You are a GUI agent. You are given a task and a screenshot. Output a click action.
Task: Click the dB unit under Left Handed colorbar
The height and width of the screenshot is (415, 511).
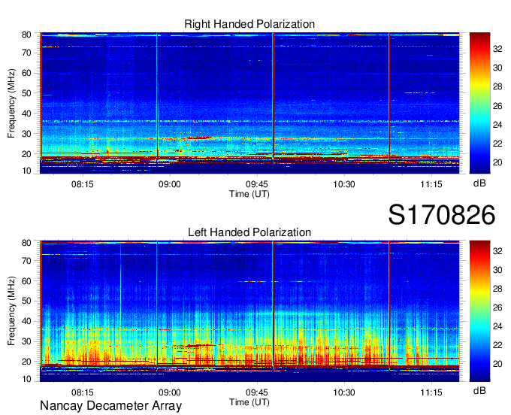tap(479, 390)
